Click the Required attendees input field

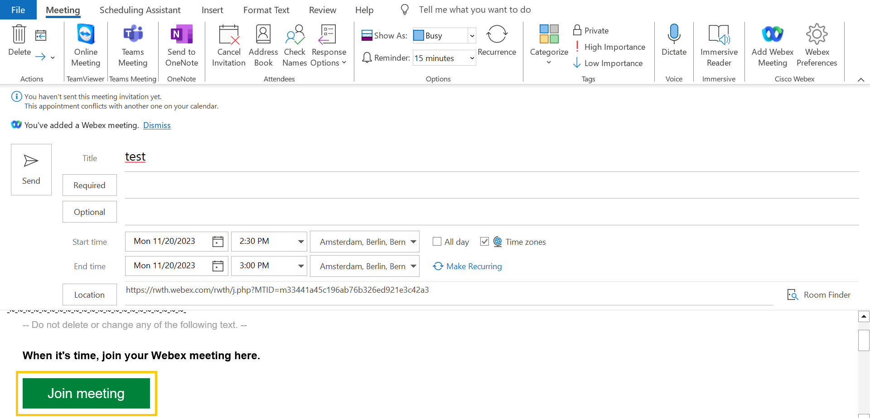tap(491, 185)
